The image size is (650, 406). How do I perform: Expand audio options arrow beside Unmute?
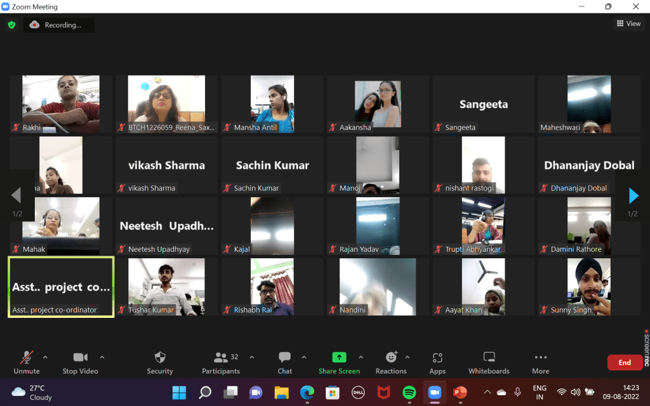tap(48, 357)
